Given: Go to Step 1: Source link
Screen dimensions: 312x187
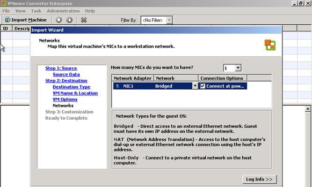Looking at the screenshot, I should (61, 68).
